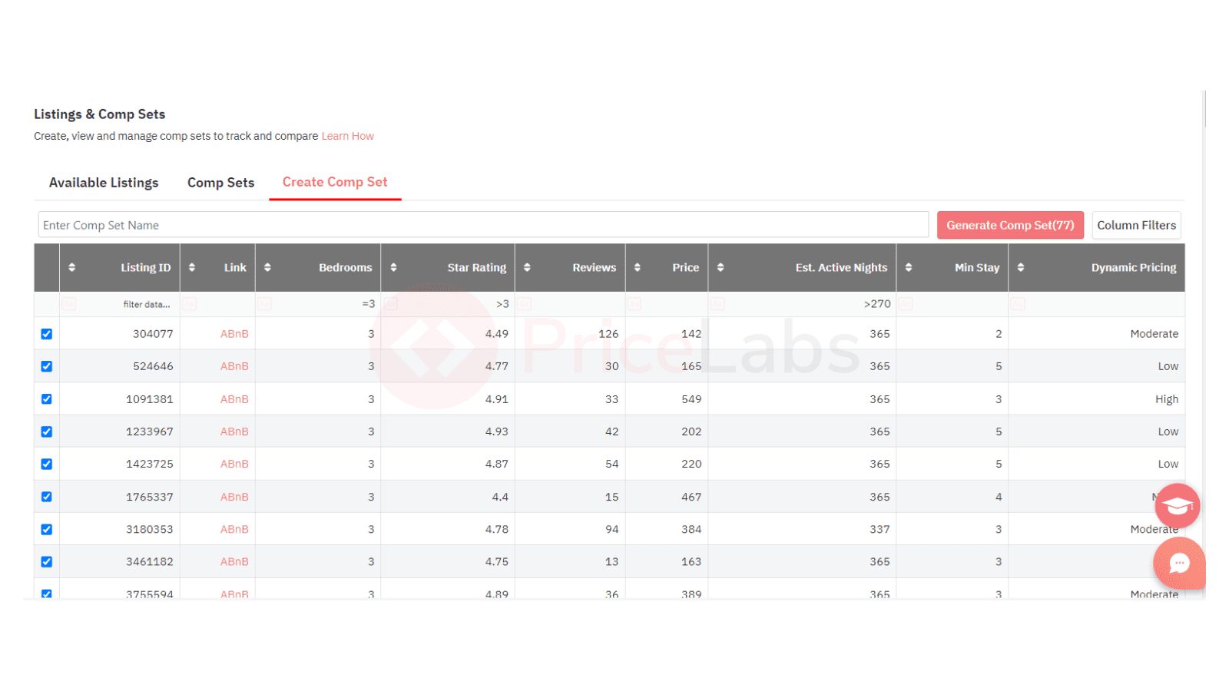Open the graduation cap help widget
This screenshot has height=691, width=1229.
(x=1178, y=505)
